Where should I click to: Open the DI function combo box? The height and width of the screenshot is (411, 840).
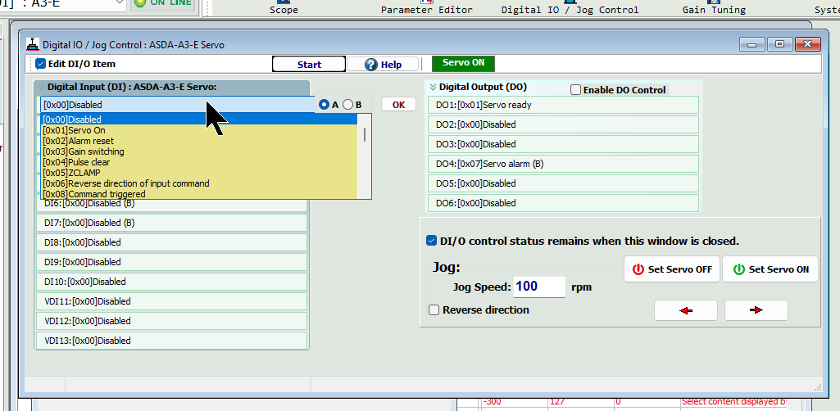point(177,105)
